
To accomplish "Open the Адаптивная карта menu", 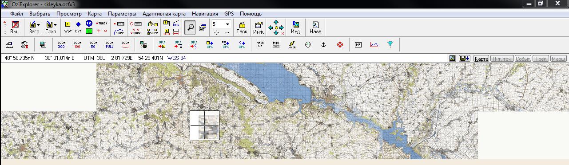I will click(164, 14).
